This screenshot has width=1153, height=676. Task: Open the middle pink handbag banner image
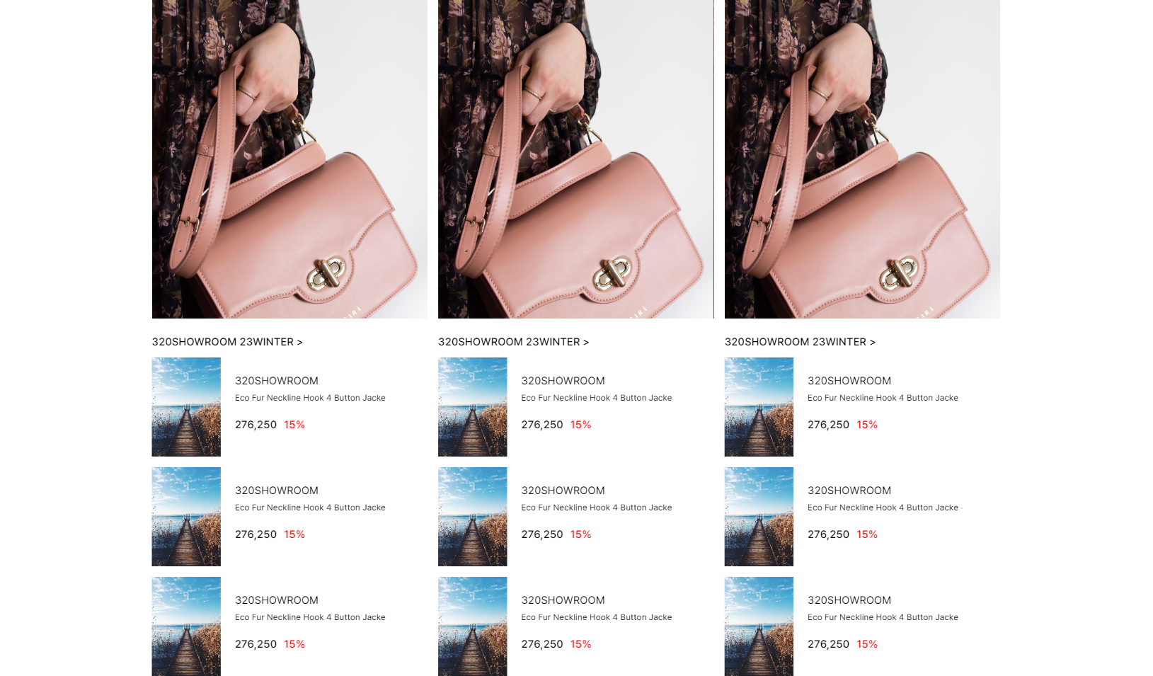click(x=575, y=159)
